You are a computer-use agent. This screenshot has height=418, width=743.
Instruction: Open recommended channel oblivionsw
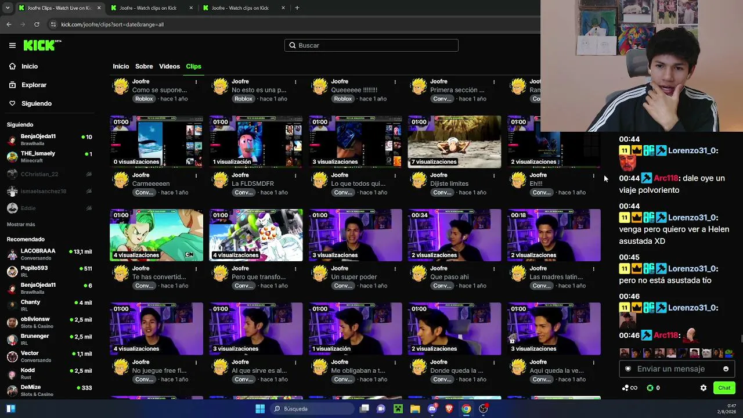point(49,322)
